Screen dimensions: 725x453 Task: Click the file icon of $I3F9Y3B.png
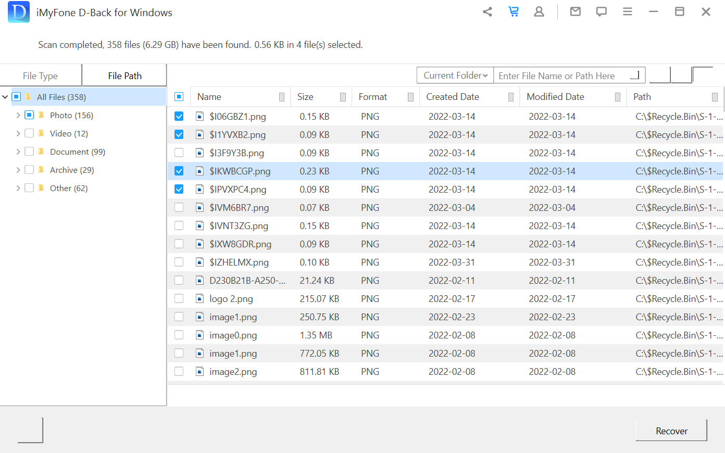[x=199, y=153]
